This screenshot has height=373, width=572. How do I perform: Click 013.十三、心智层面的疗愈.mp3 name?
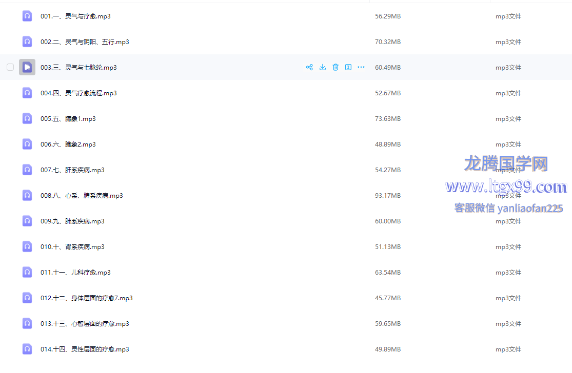85,324
